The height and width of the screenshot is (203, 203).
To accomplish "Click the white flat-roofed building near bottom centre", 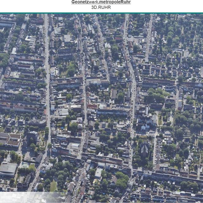I will 99,173.
